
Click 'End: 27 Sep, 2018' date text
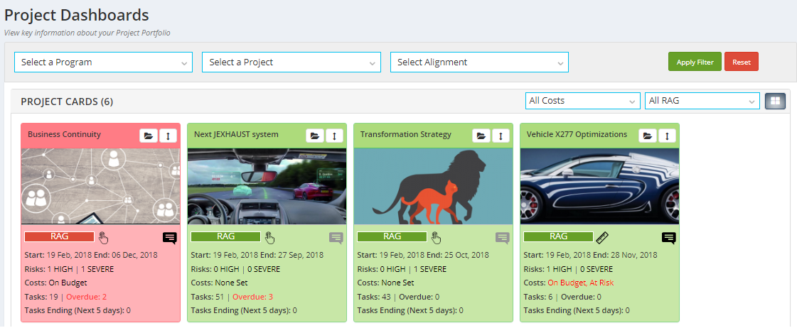[x=291, y=255]
